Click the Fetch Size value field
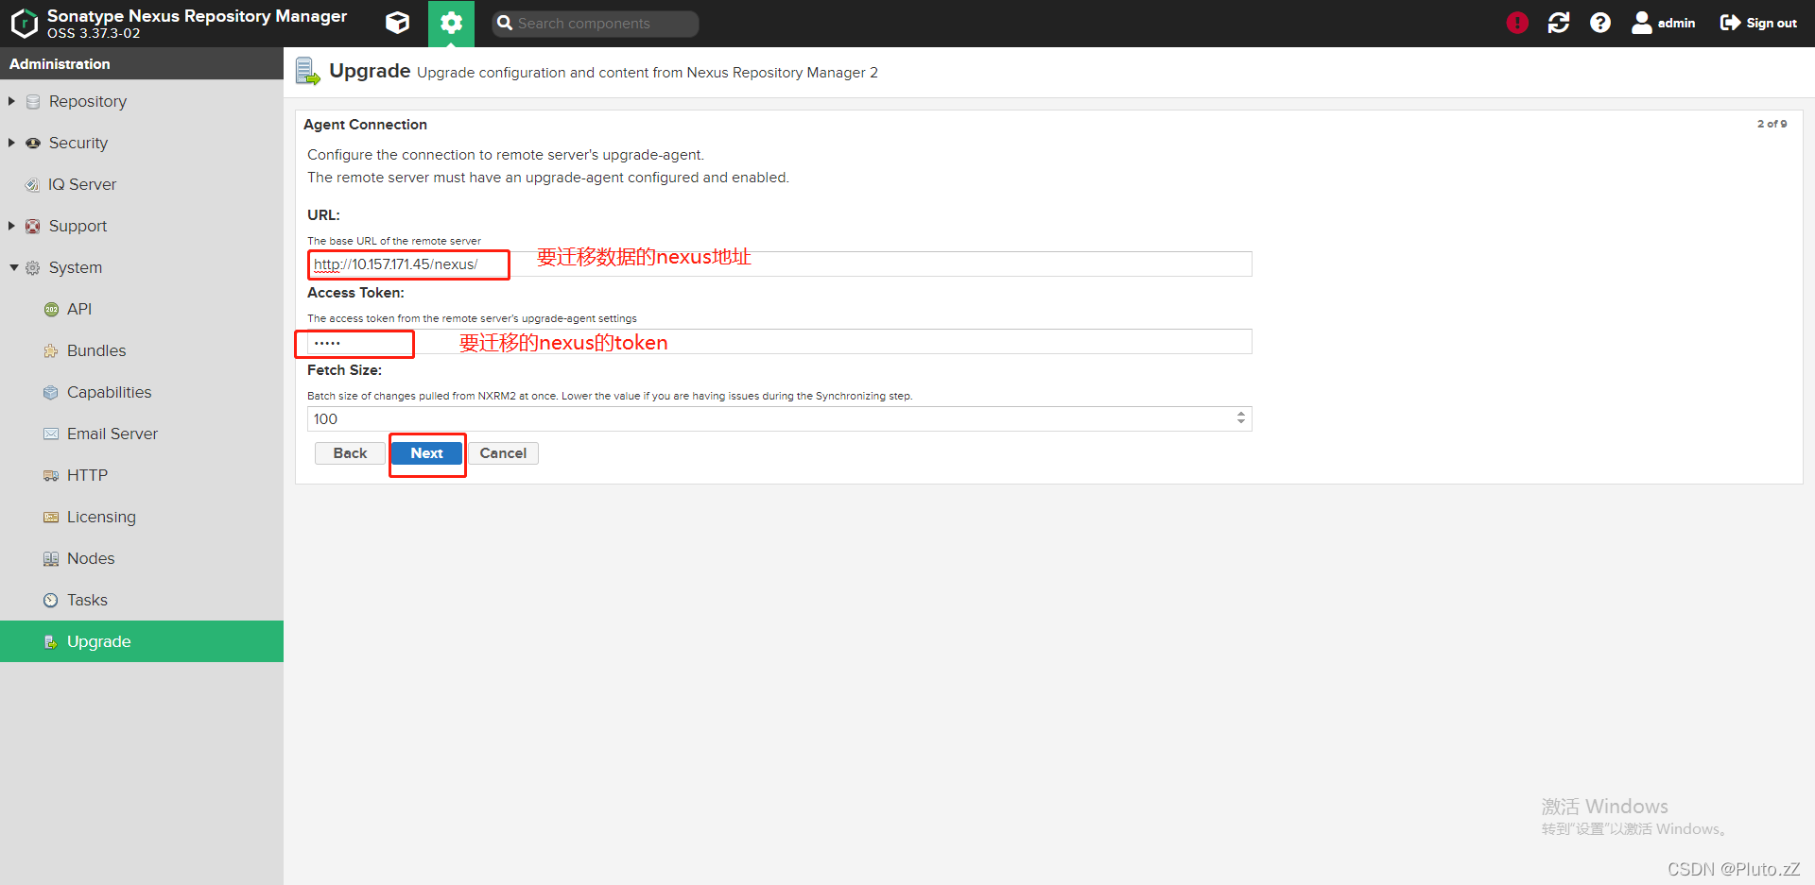This screenshot has height=885, width=1815. click(770, 418)
